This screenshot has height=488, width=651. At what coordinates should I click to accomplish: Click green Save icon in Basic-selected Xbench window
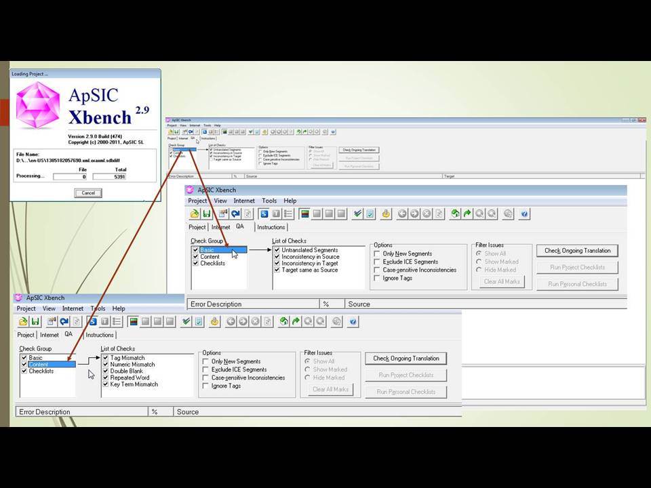[206, 213]
